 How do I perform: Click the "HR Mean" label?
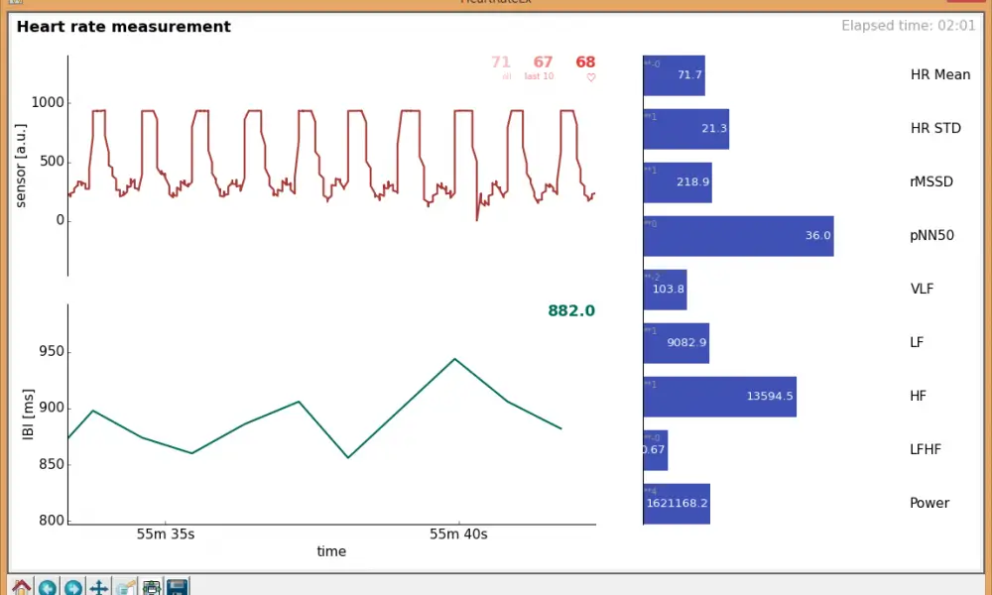point(940,74)
